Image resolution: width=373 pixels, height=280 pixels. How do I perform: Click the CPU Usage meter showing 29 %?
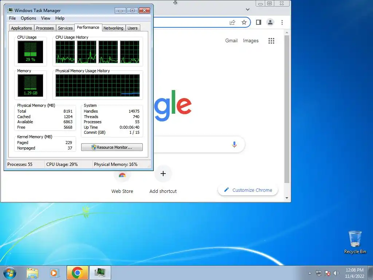coord(30,52)
